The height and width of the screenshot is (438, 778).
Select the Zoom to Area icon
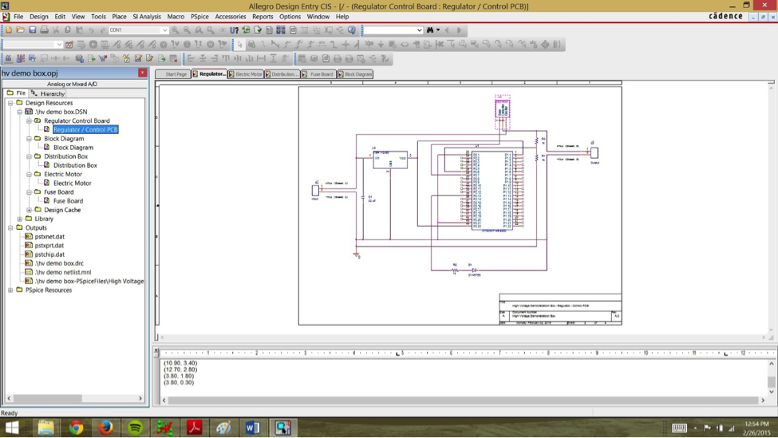pyautogui.click(x=199, y=30)
